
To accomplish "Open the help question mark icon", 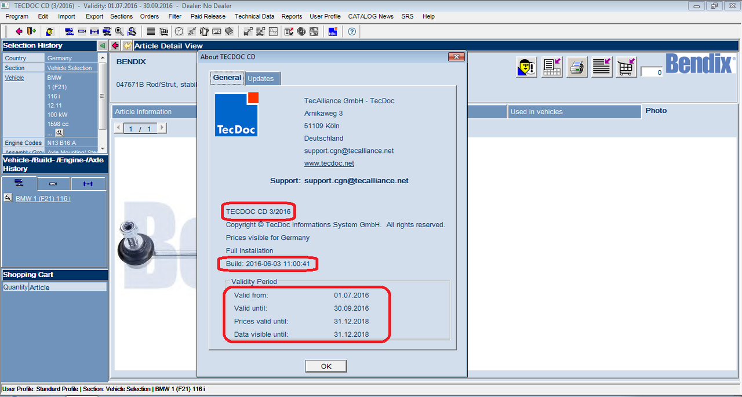I will coord(351,31).
